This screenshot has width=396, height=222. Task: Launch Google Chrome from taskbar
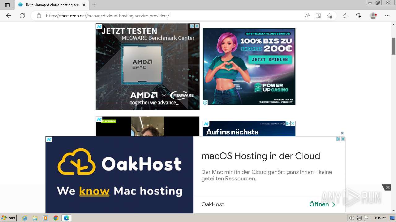point(56,218)
